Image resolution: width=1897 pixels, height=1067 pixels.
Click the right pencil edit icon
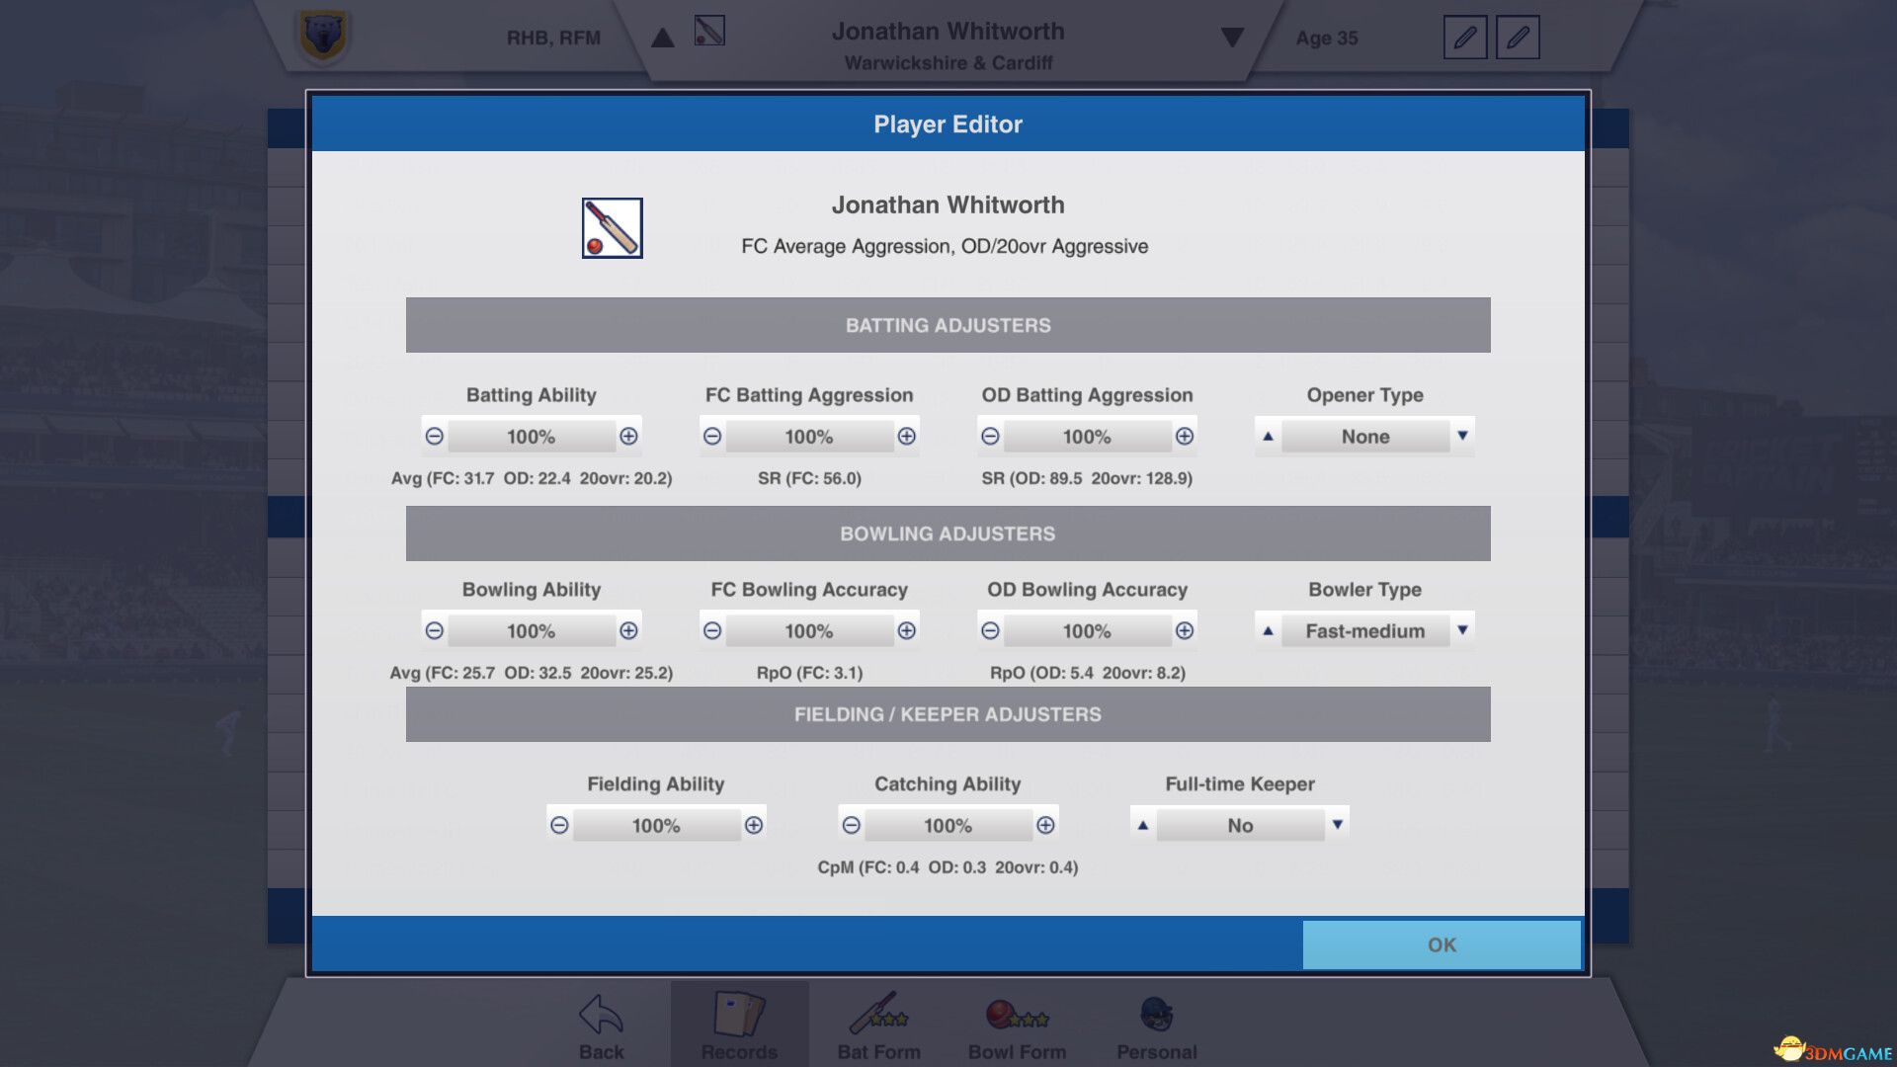(1519, 38)
